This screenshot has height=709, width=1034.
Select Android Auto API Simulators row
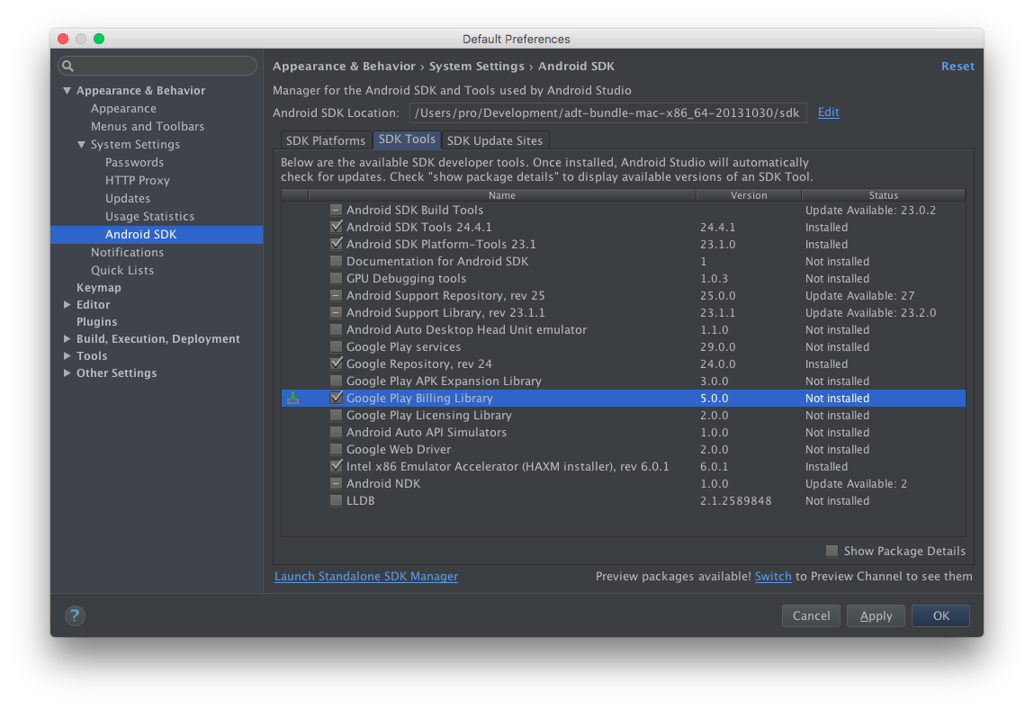tap(623, 432)
